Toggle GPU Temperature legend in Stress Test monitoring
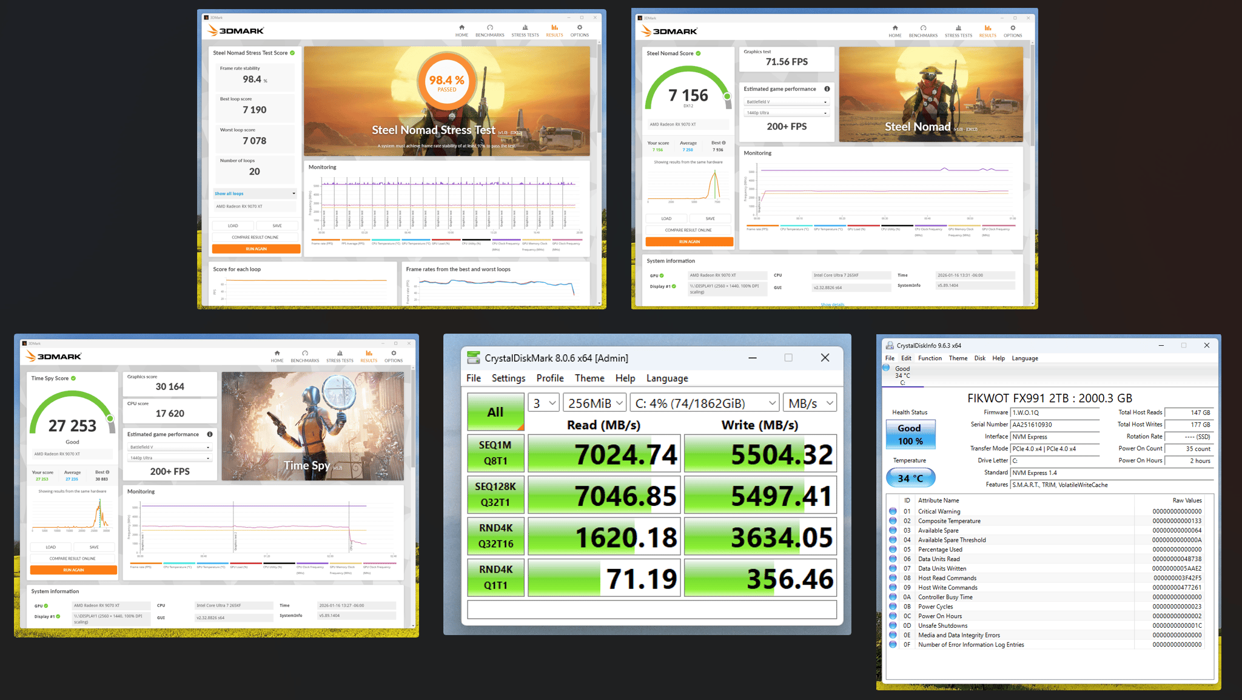The height and width of the screenshot is (700, 1242). click(416, 242)
